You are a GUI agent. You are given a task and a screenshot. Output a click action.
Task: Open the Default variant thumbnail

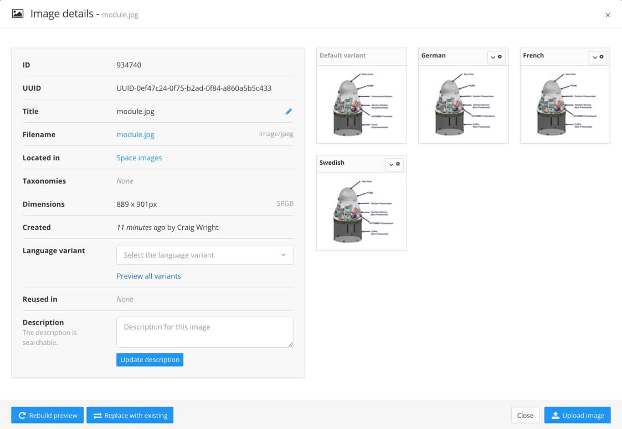[x=361, y=103]
